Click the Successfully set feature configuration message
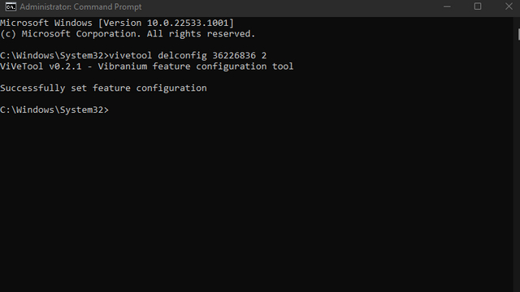 [x=103, y=88]
